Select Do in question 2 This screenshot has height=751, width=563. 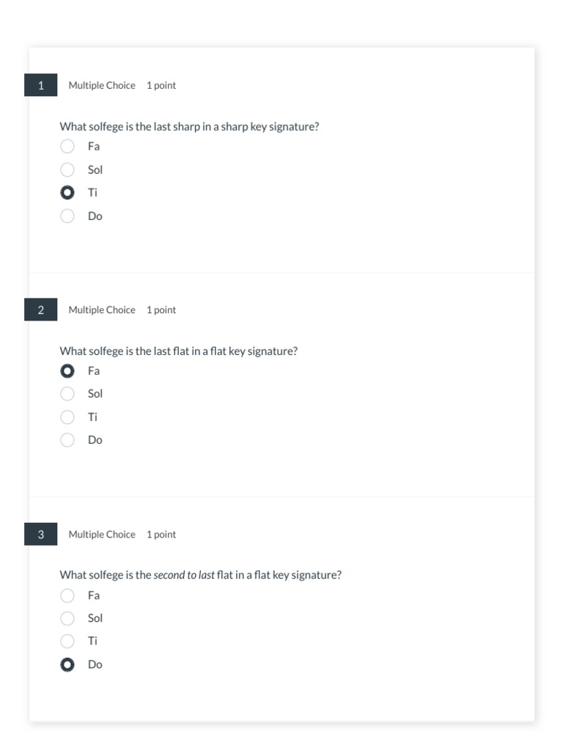point(67,440)
